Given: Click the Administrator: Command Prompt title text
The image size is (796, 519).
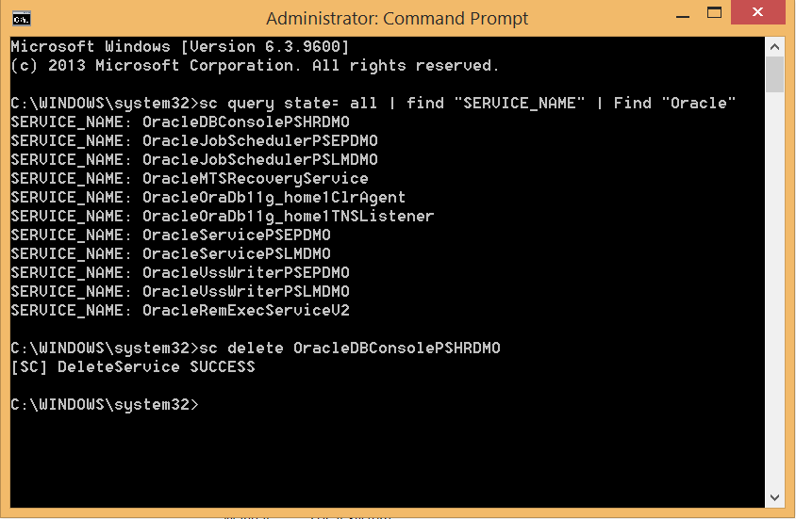Looking at the screenshot, I should click(x=397, y=19).
